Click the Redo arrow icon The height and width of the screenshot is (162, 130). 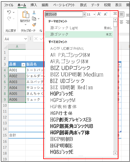point(9,18)
